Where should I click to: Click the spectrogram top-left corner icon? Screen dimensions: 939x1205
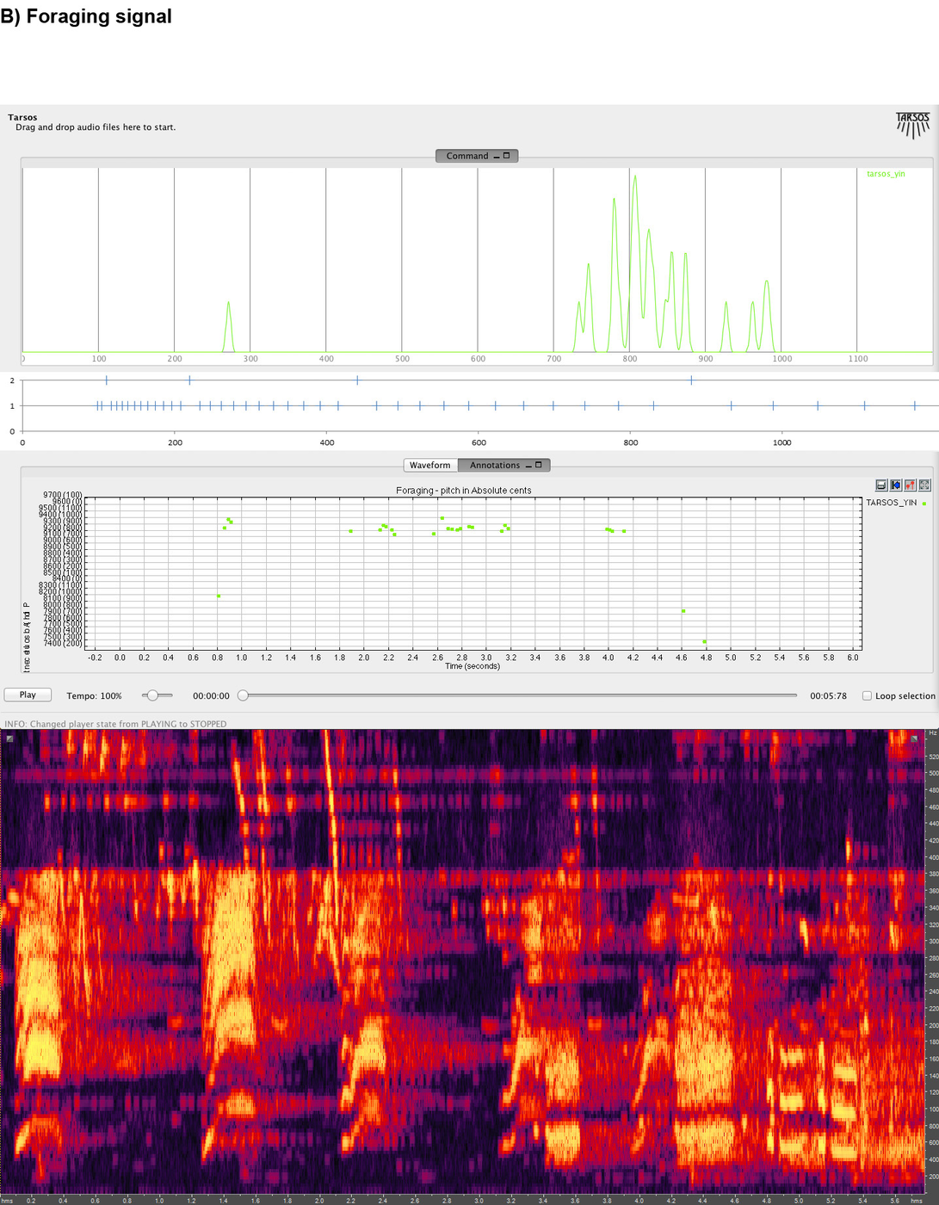tap(10, 738)
